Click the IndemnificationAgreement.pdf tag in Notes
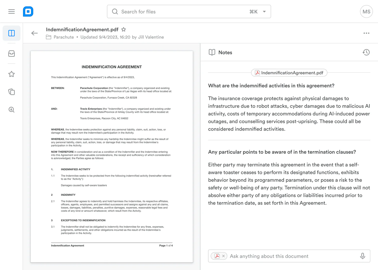 coord(289,73)
